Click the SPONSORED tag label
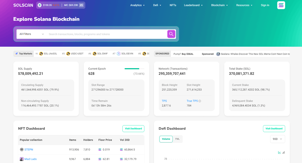This screenshot has height=163, width=302. click(162, 54)
